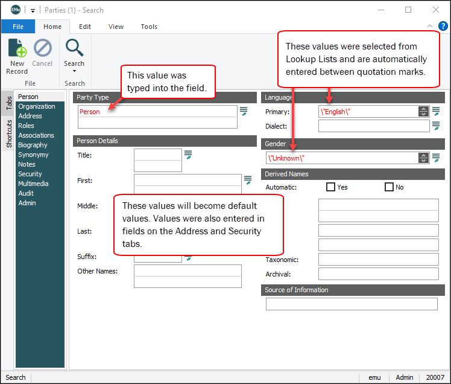The width and height of the screenshot is (451, 384).
Task: Click lookup list icon beside Title field
Action: pos(188,155)
